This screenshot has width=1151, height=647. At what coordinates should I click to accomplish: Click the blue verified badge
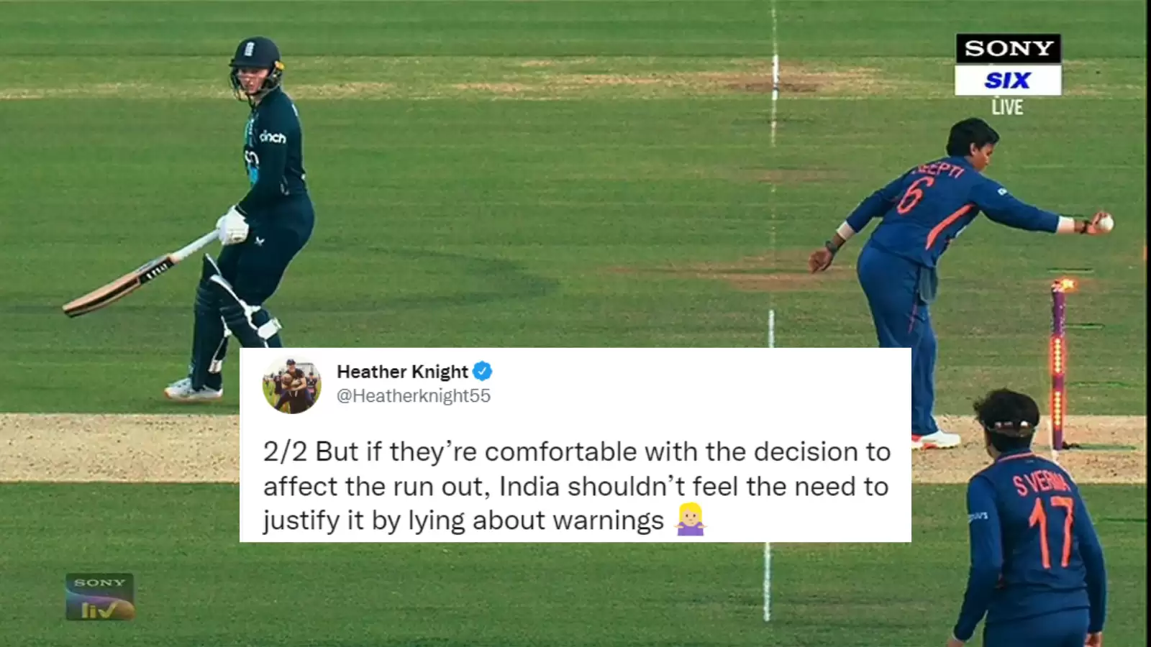pyautogui.click(x=482, y=372)
